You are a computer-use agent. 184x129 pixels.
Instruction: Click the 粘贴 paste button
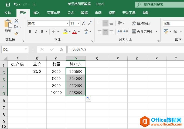[8, 26]
